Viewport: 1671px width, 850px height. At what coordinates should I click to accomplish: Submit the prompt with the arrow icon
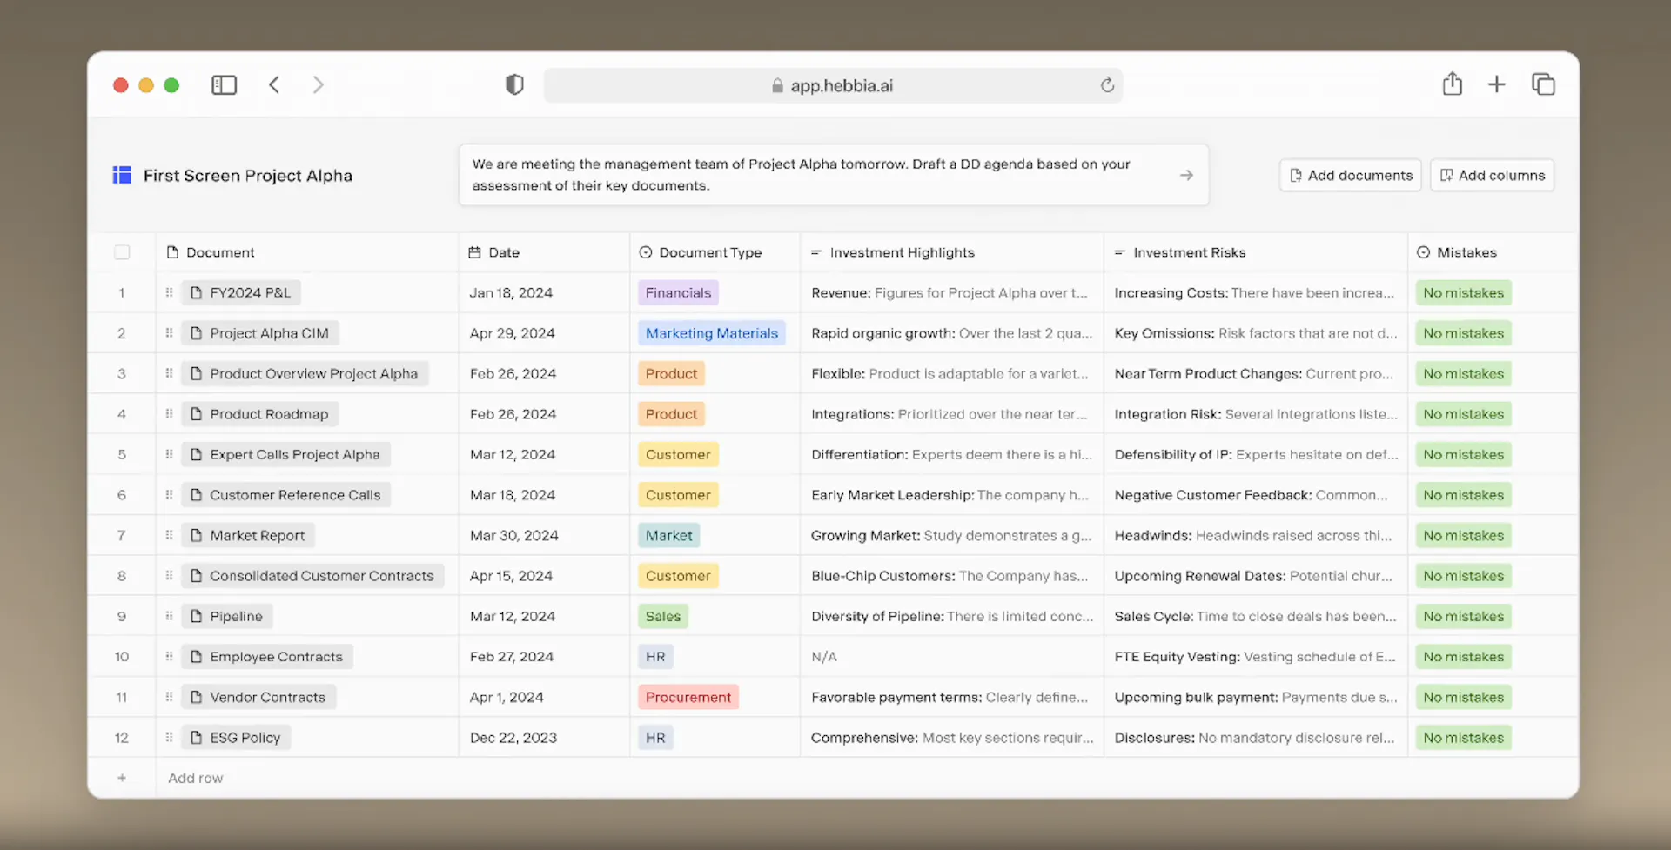coord(1186,175)
